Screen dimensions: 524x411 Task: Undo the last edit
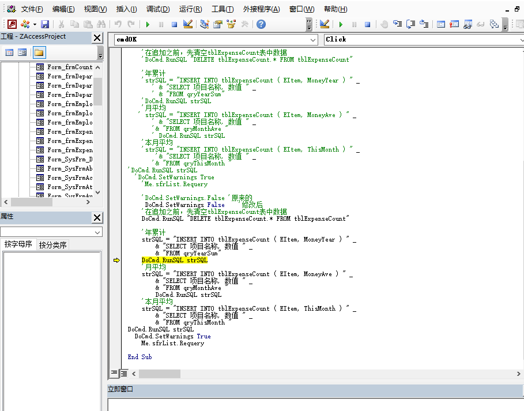click(x=118, y=24)
